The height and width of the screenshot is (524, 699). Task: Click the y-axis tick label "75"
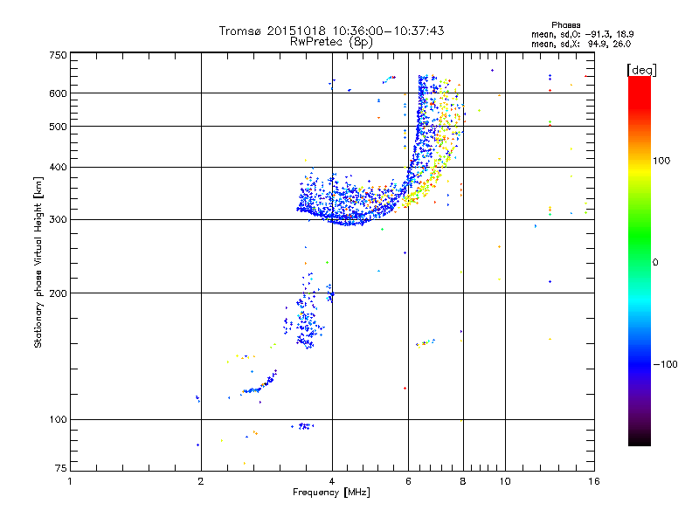point(60,468)
